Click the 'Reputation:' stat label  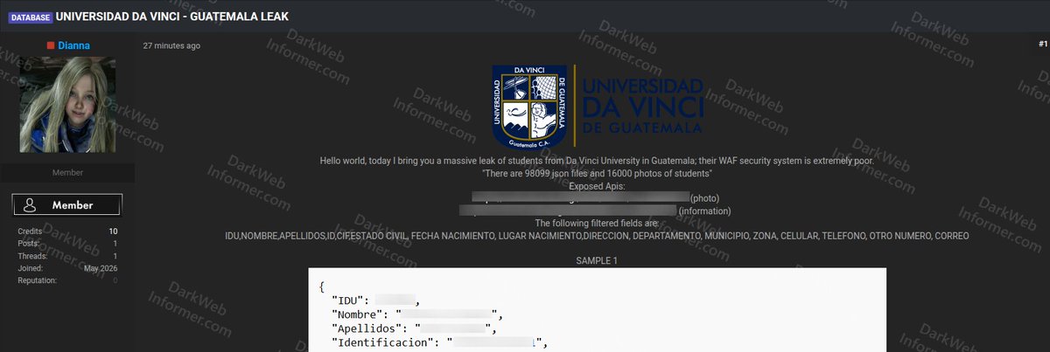(37, 280)
